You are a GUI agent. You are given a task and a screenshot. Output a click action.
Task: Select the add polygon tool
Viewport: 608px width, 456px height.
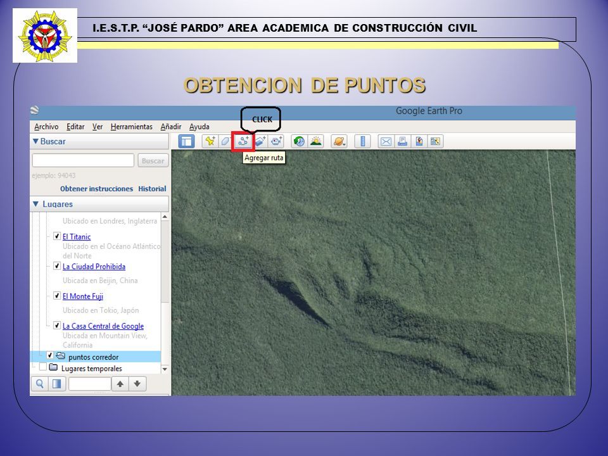(225, 141)
